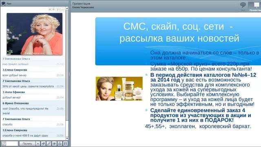Click the name 7 Емельянова Ольга above 'спасибо'
This screenshot has width=261, height=147.
tap(16, 119)
